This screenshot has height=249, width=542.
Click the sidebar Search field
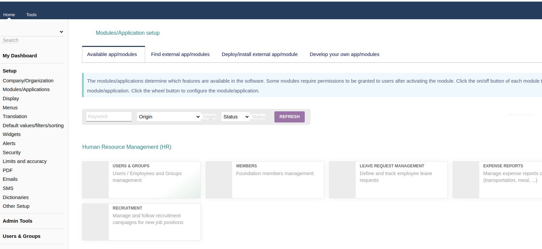(32, 40)
